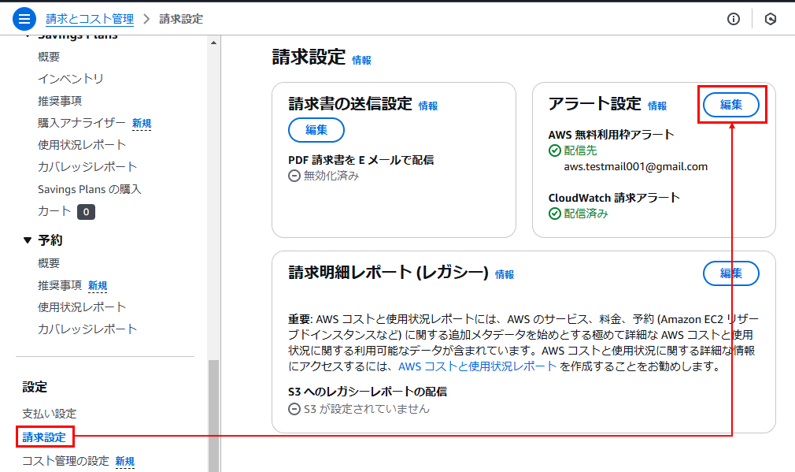Click the 設定 section header in sidebar
Viewport: 795px width, 472px height.
pos(35,387)
